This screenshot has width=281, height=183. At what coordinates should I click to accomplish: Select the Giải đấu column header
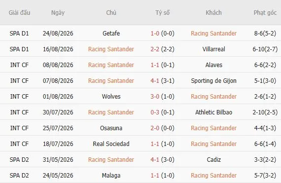coord(19,13)
